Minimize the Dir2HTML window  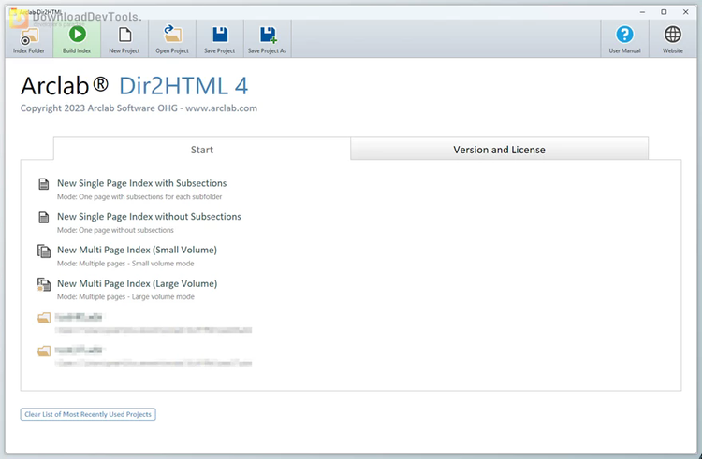click(x=643, y=12)
